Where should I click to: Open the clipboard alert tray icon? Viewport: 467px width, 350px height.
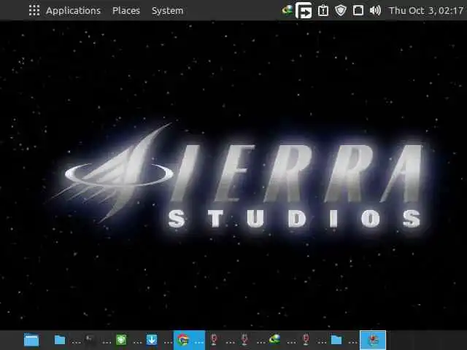click(x=323, y=11)
